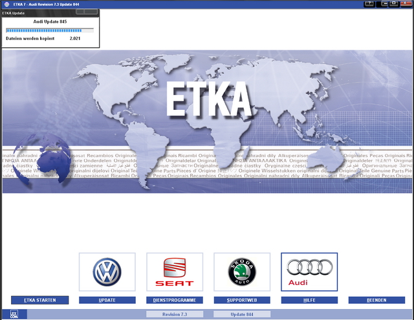Screen dimensions: 414x320
Task: Select the Skoda Auto brand logo
Action: click(x=242, y=272)
